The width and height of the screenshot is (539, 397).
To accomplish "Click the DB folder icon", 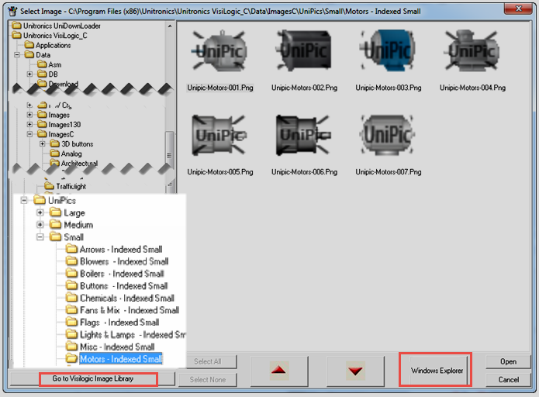I will click(x=42, y=74).
